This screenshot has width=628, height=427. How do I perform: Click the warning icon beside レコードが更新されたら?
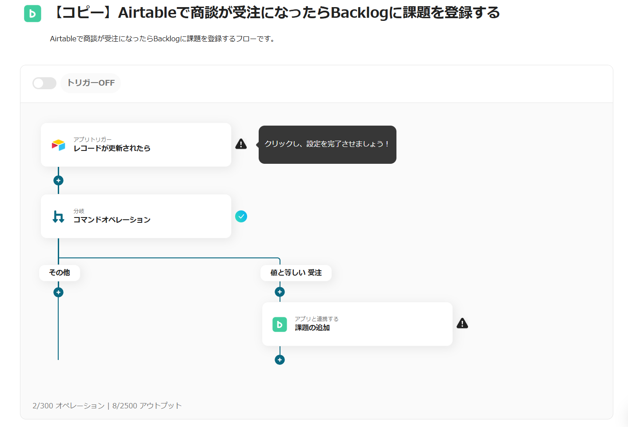pos(241,144)
